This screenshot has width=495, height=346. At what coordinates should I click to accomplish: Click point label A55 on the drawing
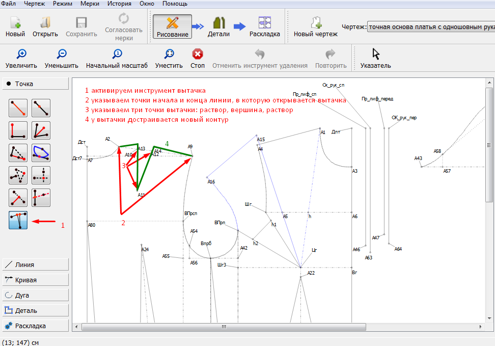click(x=166, y=256)
